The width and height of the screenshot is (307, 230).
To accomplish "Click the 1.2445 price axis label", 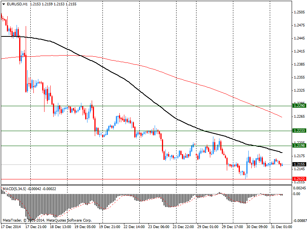I will click(299, 38).
